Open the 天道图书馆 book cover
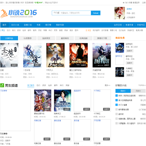The height and width of the screenshot is (146, 146). click(x=102, y=55)
